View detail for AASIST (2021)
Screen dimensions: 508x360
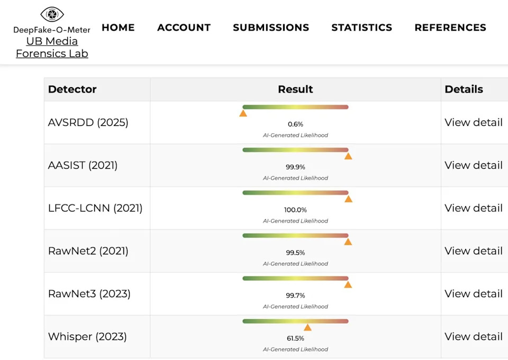click(473, 165)
